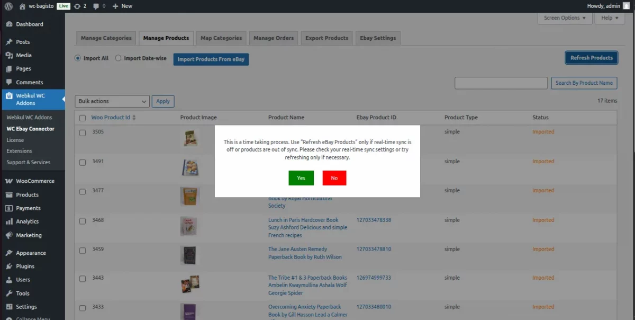Switch to the Map Categories tab
The image size is (635, 320).
click(221, 38)
